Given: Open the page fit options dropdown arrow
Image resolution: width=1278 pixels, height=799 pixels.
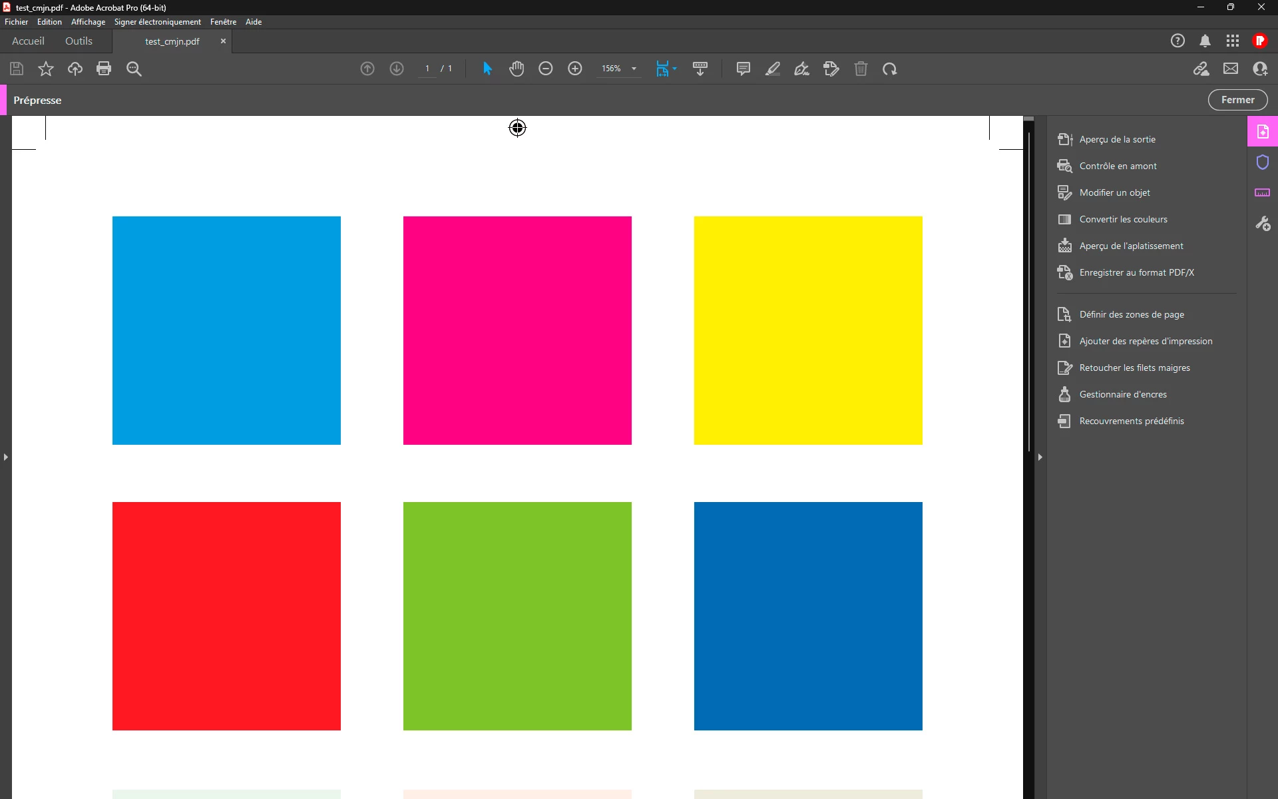Looking at the screenshot, I should (x=675, y=69).
